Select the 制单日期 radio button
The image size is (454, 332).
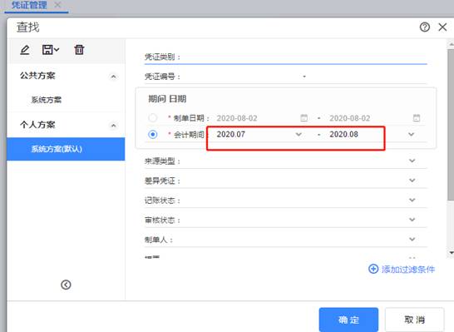click(x=153, y=118)
